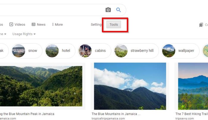This screenshot has width=208, height=120.
Task: Click the News newspaper icon
Action: coord(33,24)
